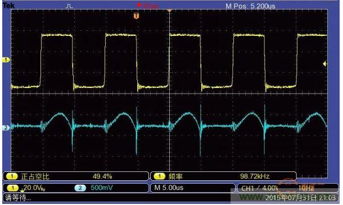Click the orange T trigger position marker
The height and width of the screenshot is (205, 343).
tap(136, 16)
